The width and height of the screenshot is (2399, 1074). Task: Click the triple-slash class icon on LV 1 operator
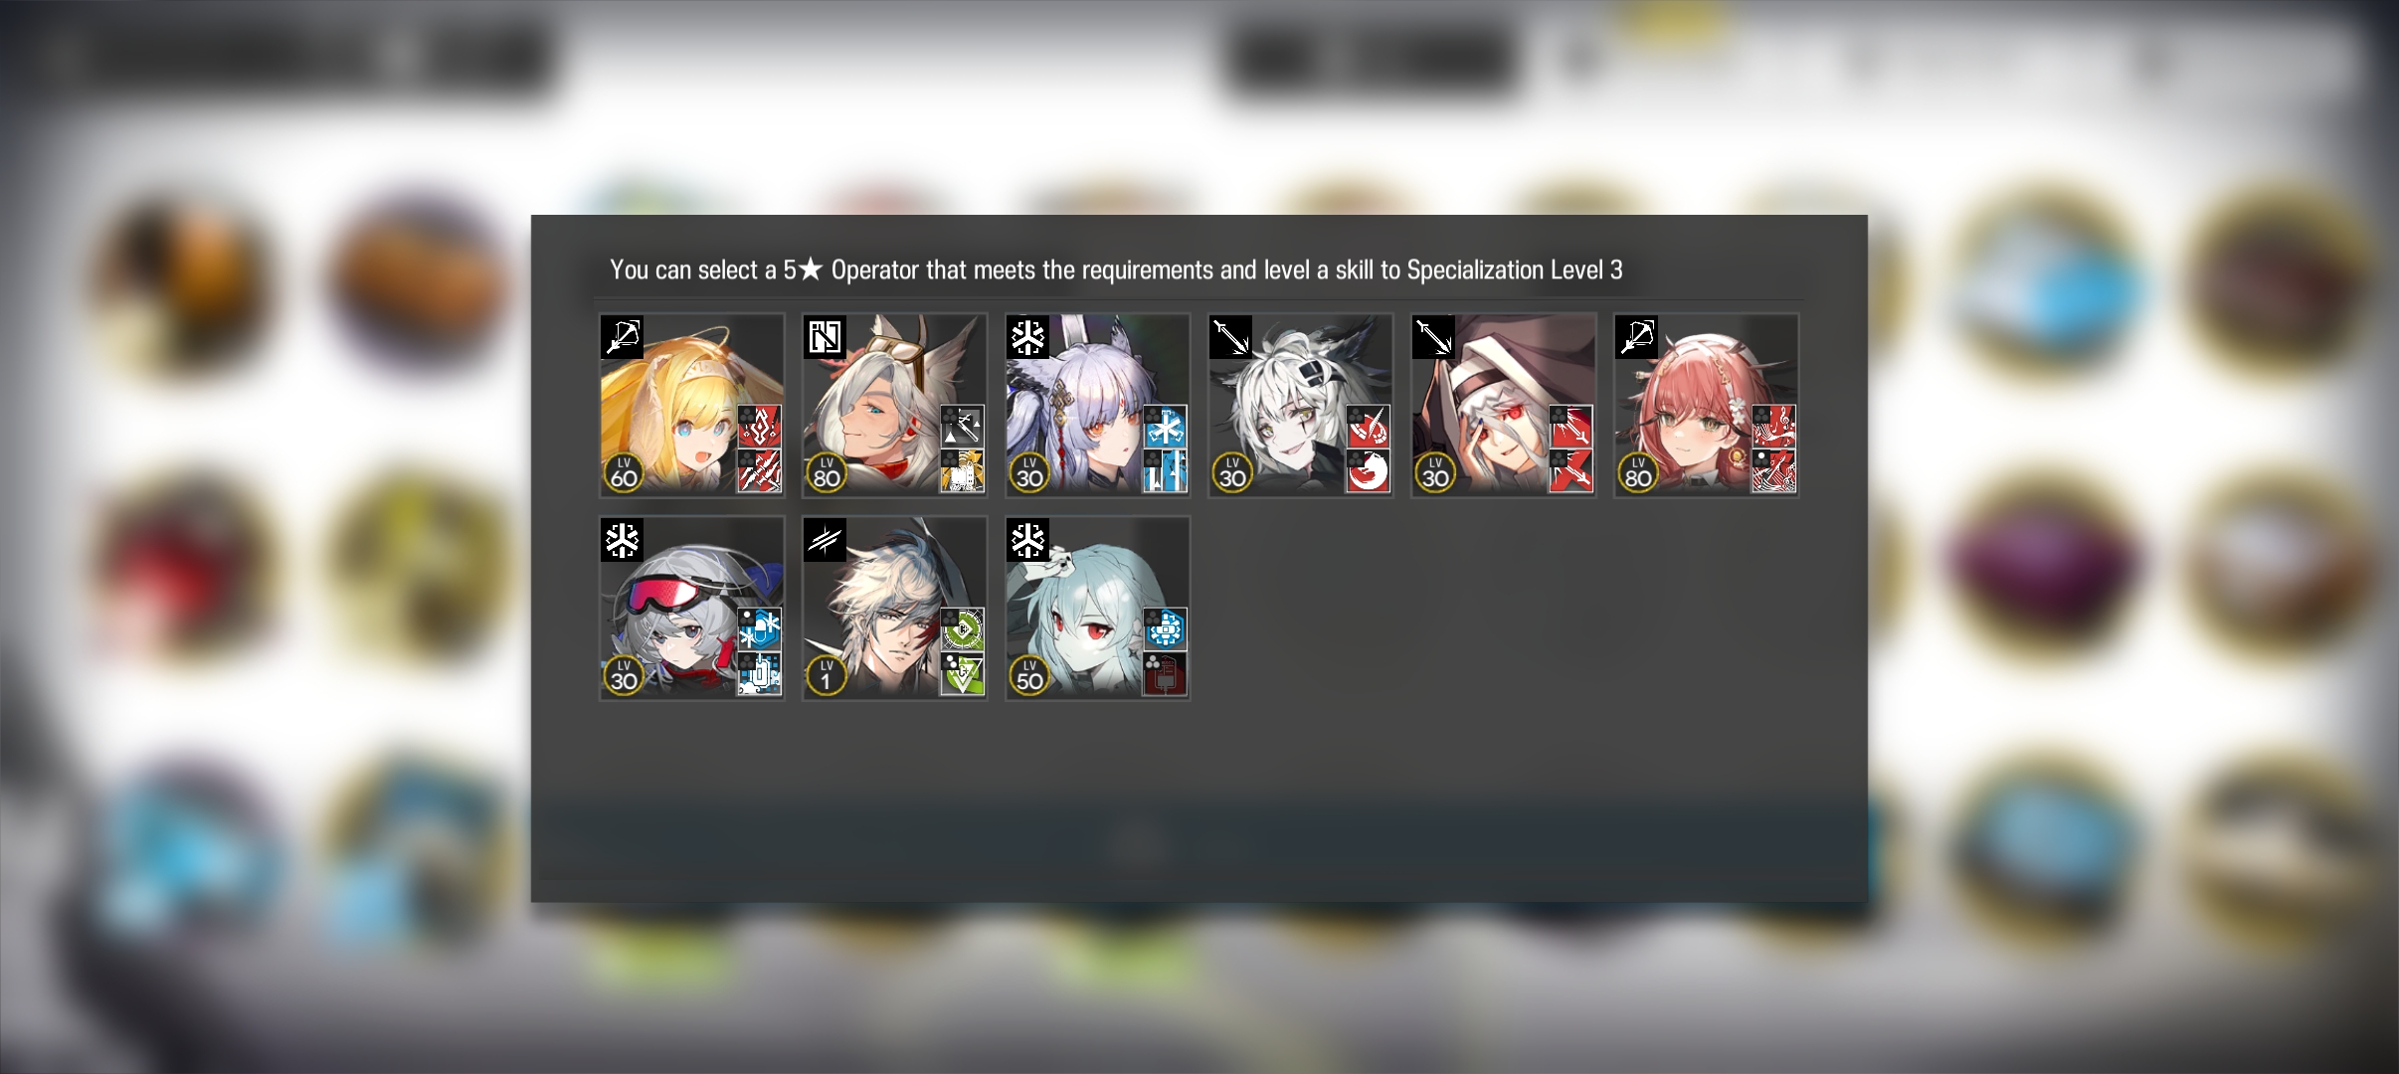(x=825, y=540)
